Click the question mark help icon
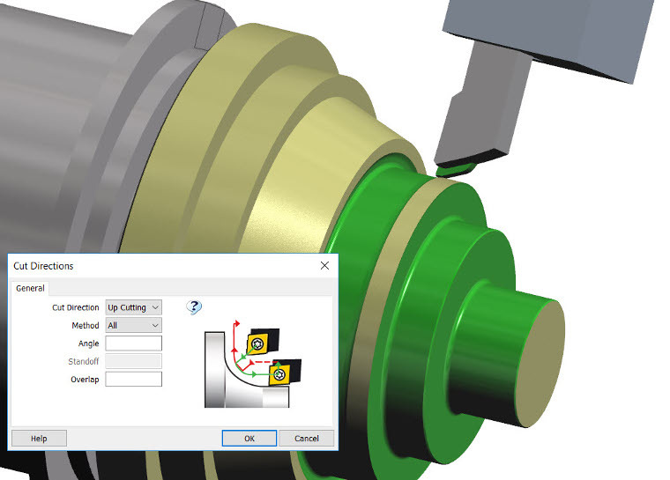This screenshot has height=480, width=670. click(x=194, y=307)
